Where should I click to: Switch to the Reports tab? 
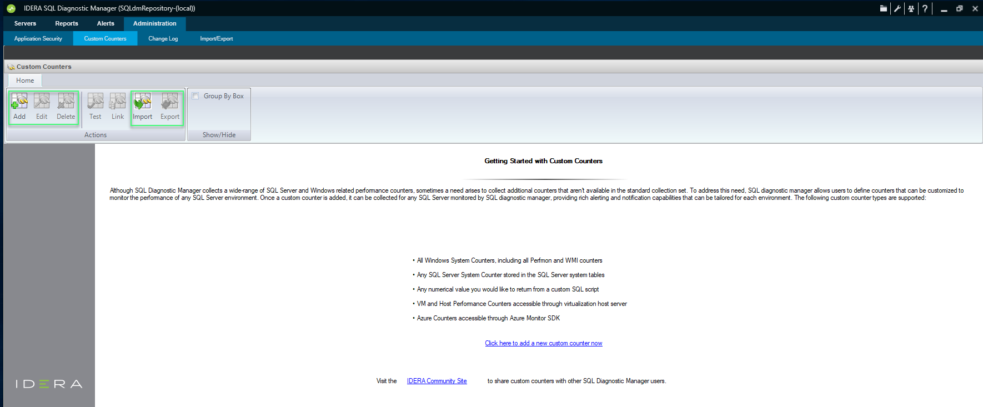tap(67, 23)
